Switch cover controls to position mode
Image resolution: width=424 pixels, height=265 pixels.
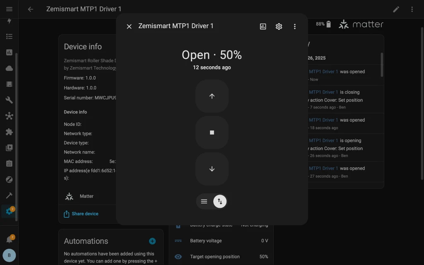tap(220, 201)
